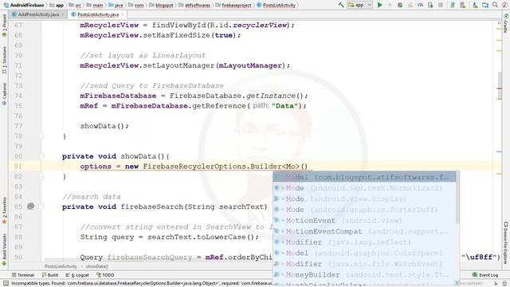Image resolution: width=510 pixels, height=287 pixels.
Task: Click fold end marker on line 78
Action: point(41,136)
